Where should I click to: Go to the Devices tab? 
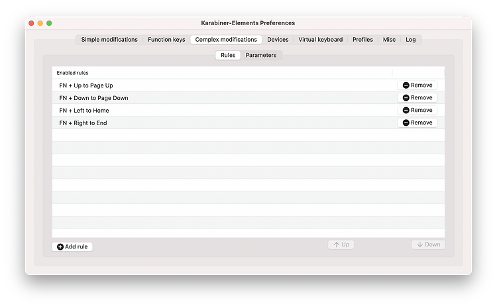pos(278,40)
